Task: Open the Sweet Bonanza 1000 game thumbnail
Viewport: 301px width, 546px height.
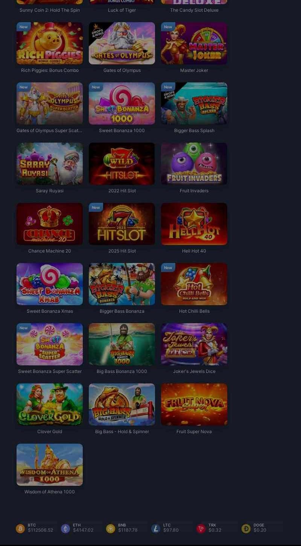Action: [x=122, y=103]
